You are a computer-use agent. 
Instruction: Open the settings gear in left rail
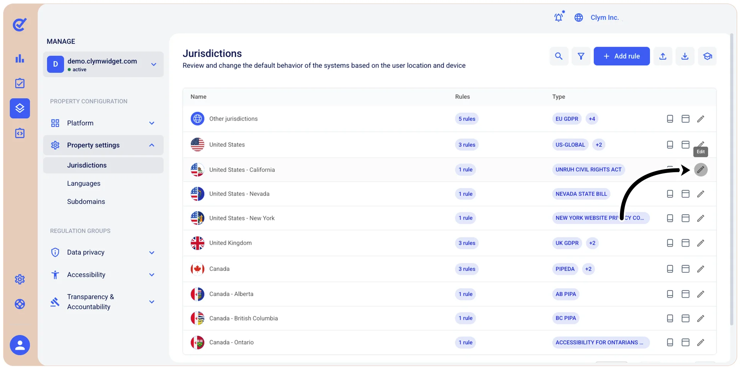(x=20, y=279)
